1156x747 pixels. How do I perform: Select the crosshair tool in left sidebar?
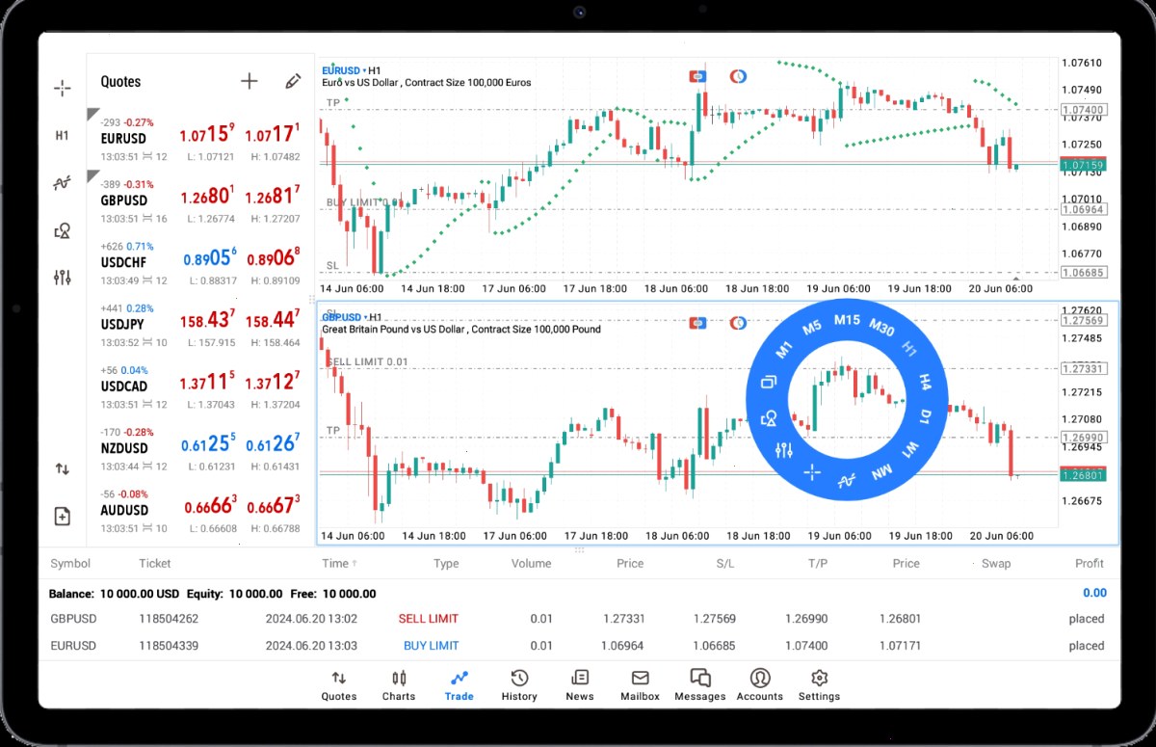[x=62, y=89]
